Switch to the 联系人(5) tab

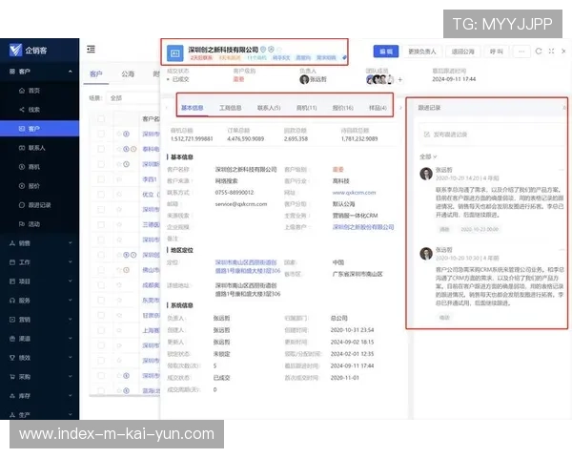click(x=269, y=108)
